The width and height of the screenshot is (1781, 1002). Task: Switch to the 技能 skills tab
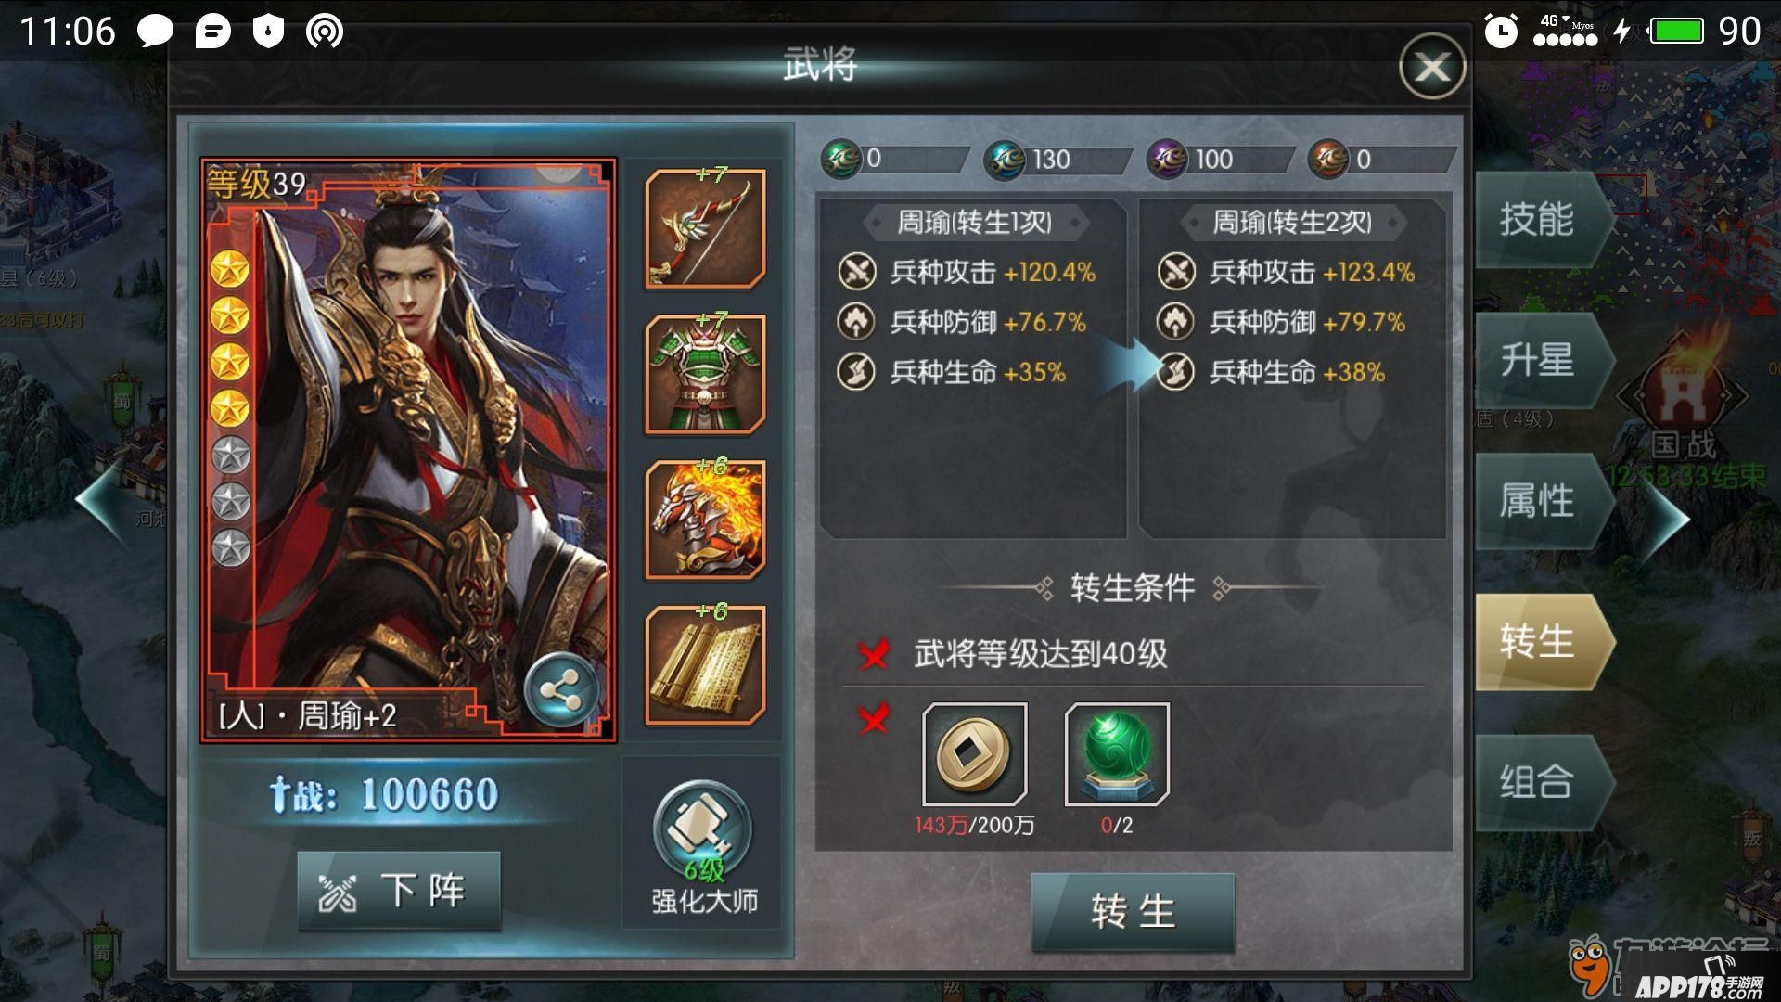[x=1540, y=219]
